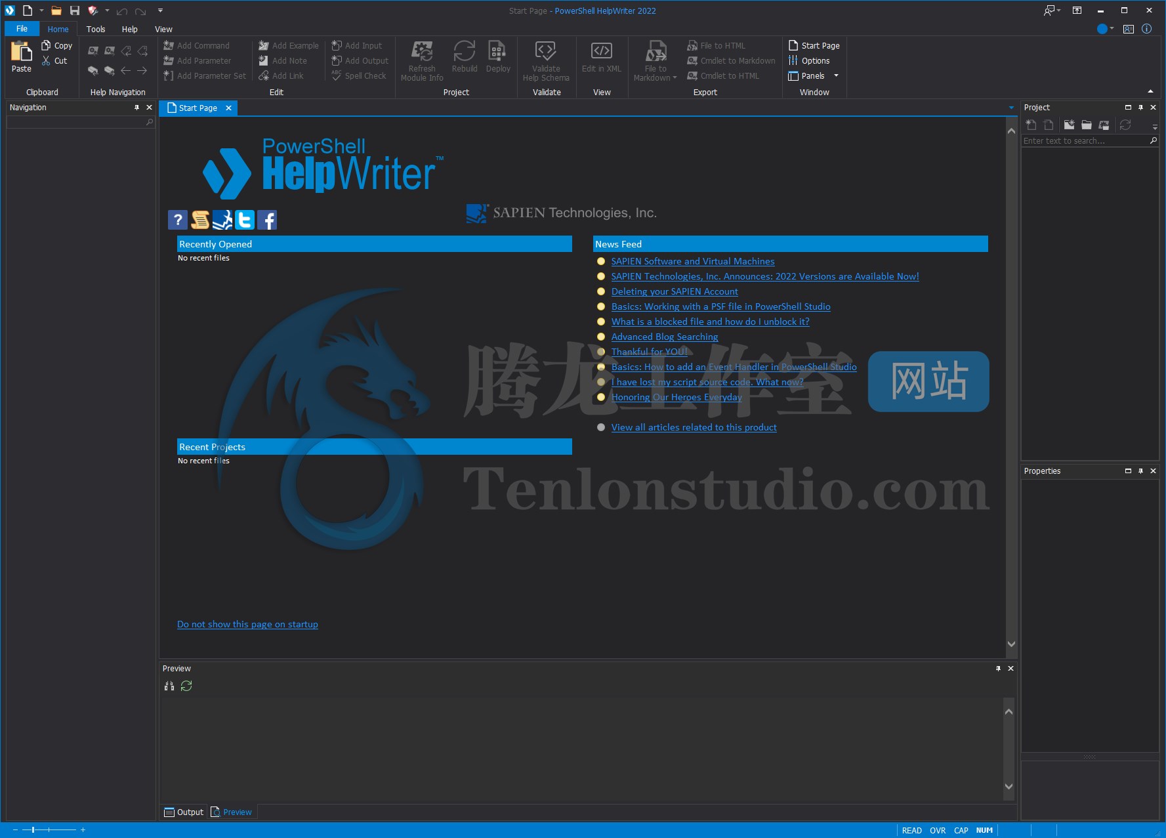
Task: Open 'Advanced Blog Searching' news link
Action: 665,337
